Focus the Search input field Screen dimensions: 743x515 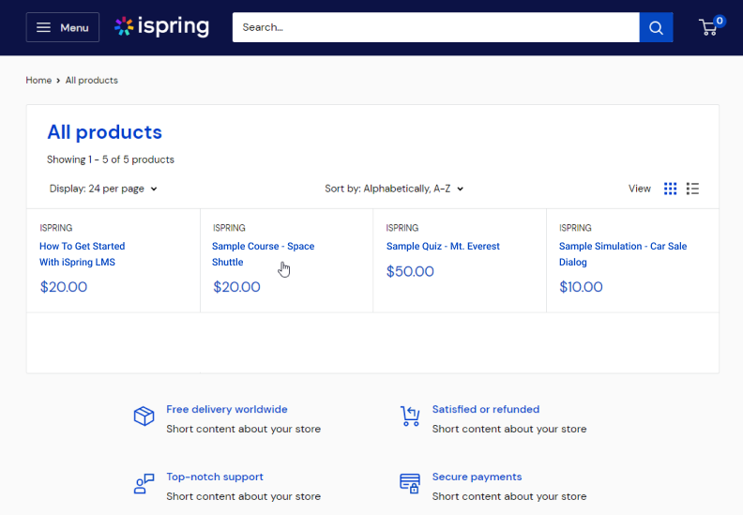[x=435, y=27]
